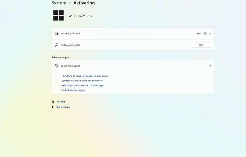Open the Giv feedback link
This screenshot has width=246, height=157.
click(64, 107)
